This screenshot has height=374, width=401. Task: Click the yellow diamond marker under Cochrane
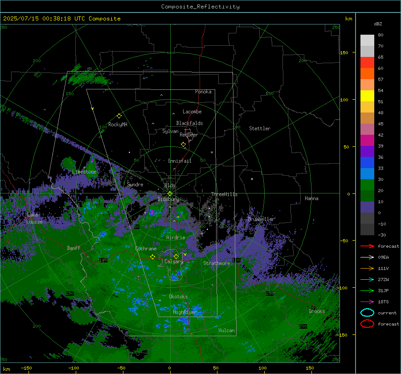tap(152, 257)
